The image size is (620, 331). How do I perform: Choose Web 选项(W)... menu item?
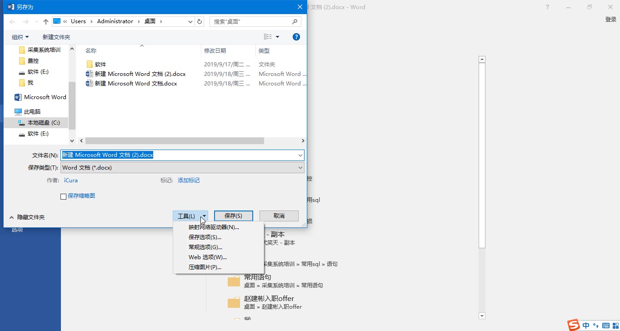[218, 257]
